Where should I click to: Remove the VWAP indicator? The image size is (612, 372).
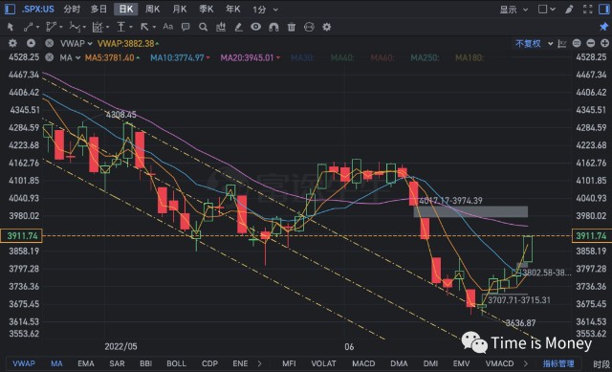point(49,43)
